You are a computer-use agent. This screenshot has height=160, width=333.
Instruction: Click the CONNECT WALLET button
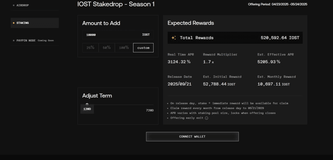click(192, 137)
